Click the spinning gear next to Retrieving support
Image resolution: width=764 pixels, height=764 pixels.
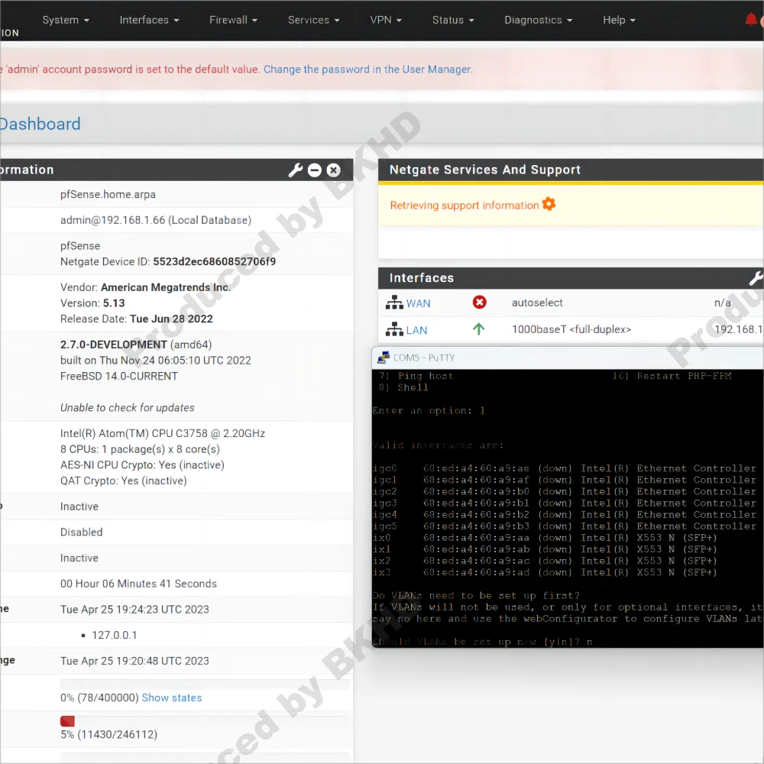click(x=549, y=204)
